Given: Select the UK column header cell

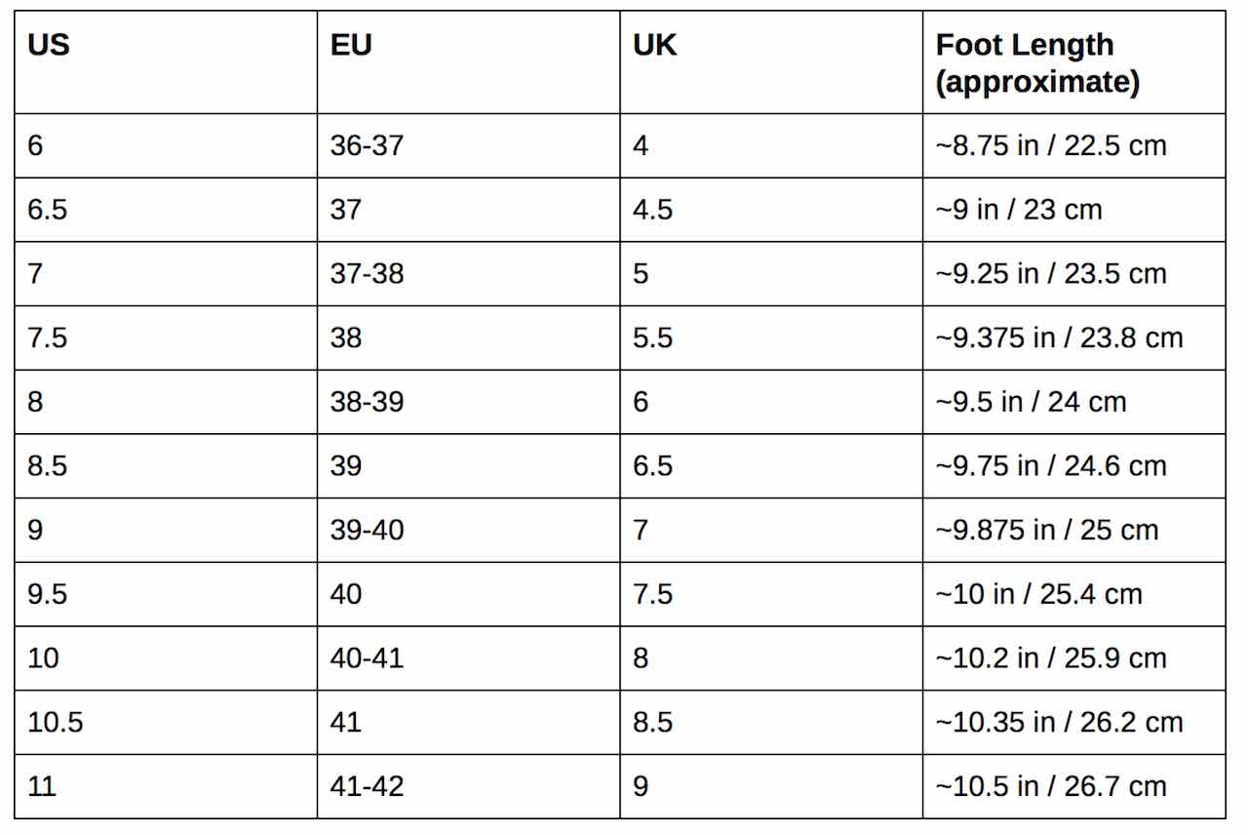Looking at the screenshot, I should [655, 46].
